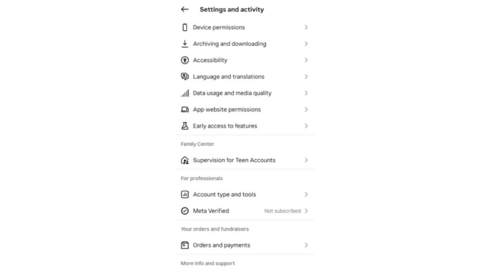483x271 pixels.
Task: Click the Account type and tools chart icon
Action: click(185, 194)
